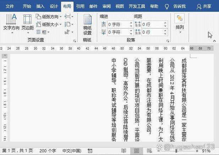
Task: Increase spacing before with up arrow
Action: pyautogui.click(x=165, y=23)
